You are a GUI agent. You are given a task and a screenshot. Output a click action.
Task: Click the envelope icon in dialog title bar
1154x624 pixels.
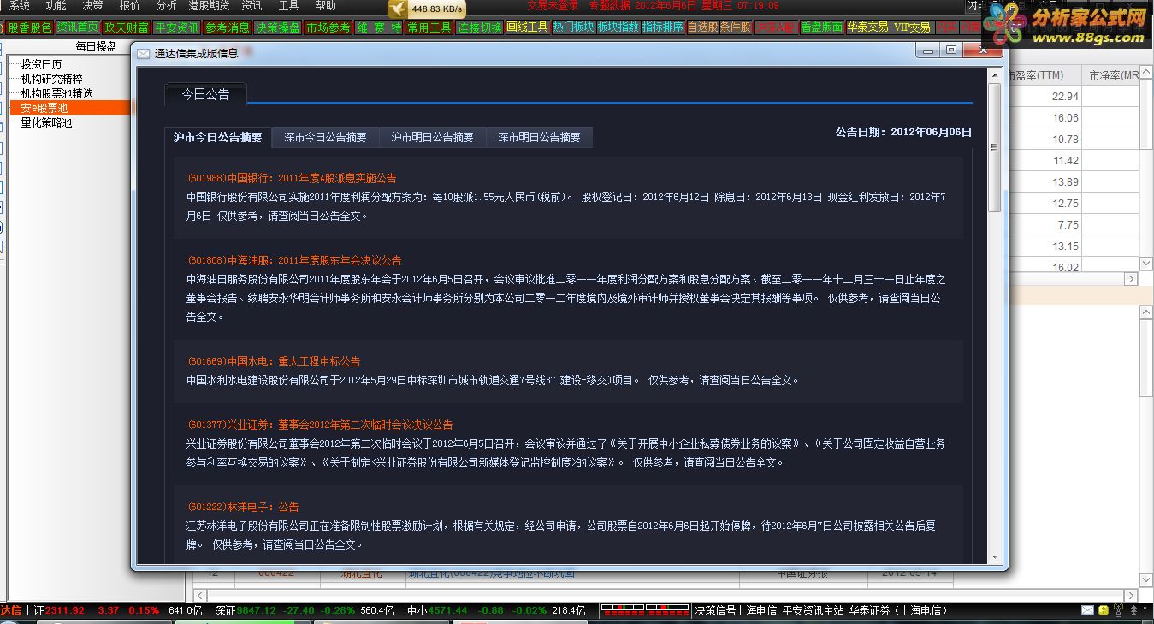(x=143, y=53)
